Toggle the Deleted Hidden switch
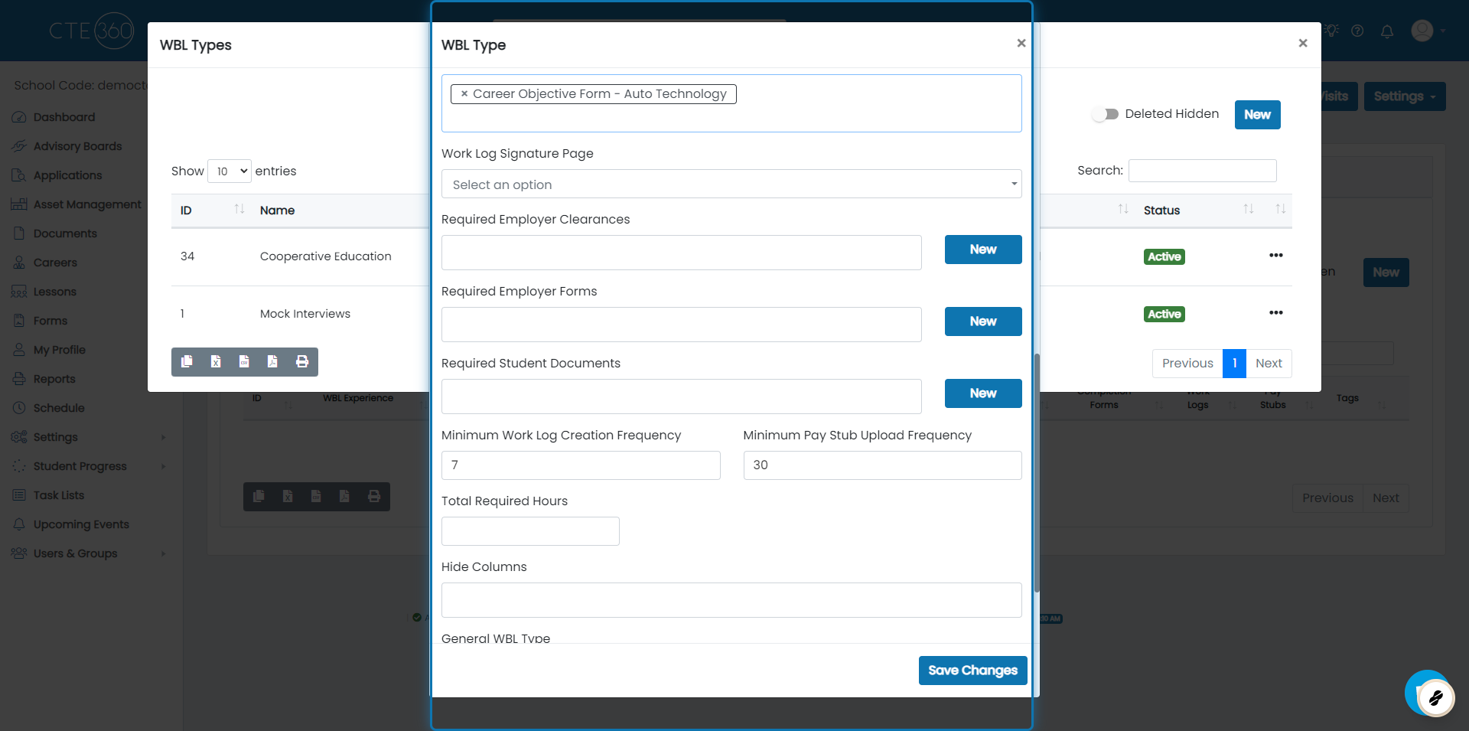Screen dimensions: 1469x731 point(1106,114)
